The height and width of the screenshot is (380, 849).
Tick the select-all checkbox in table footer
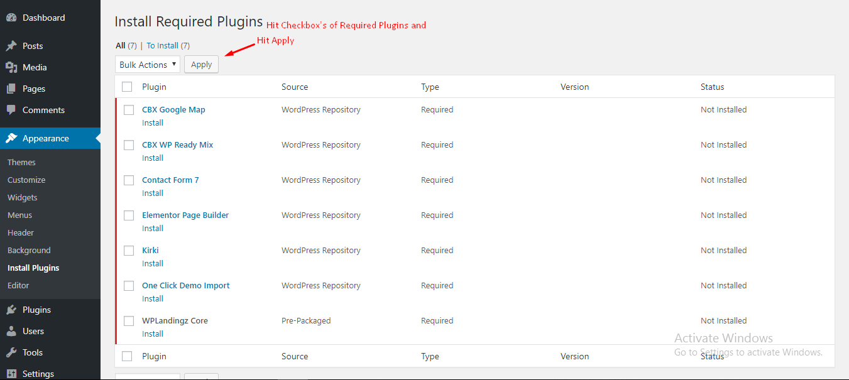[x=127, y=356]
